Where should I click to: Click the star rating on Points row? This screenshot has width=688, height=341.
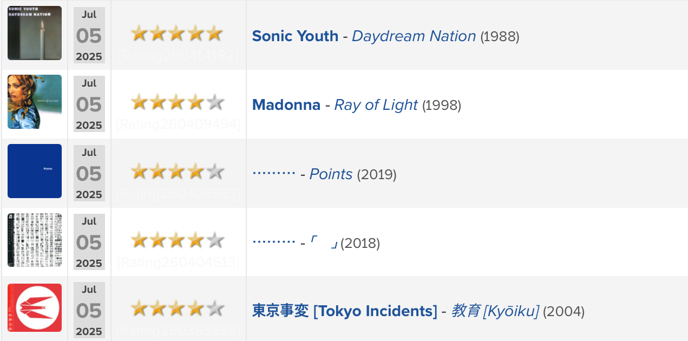pos(177,172)
